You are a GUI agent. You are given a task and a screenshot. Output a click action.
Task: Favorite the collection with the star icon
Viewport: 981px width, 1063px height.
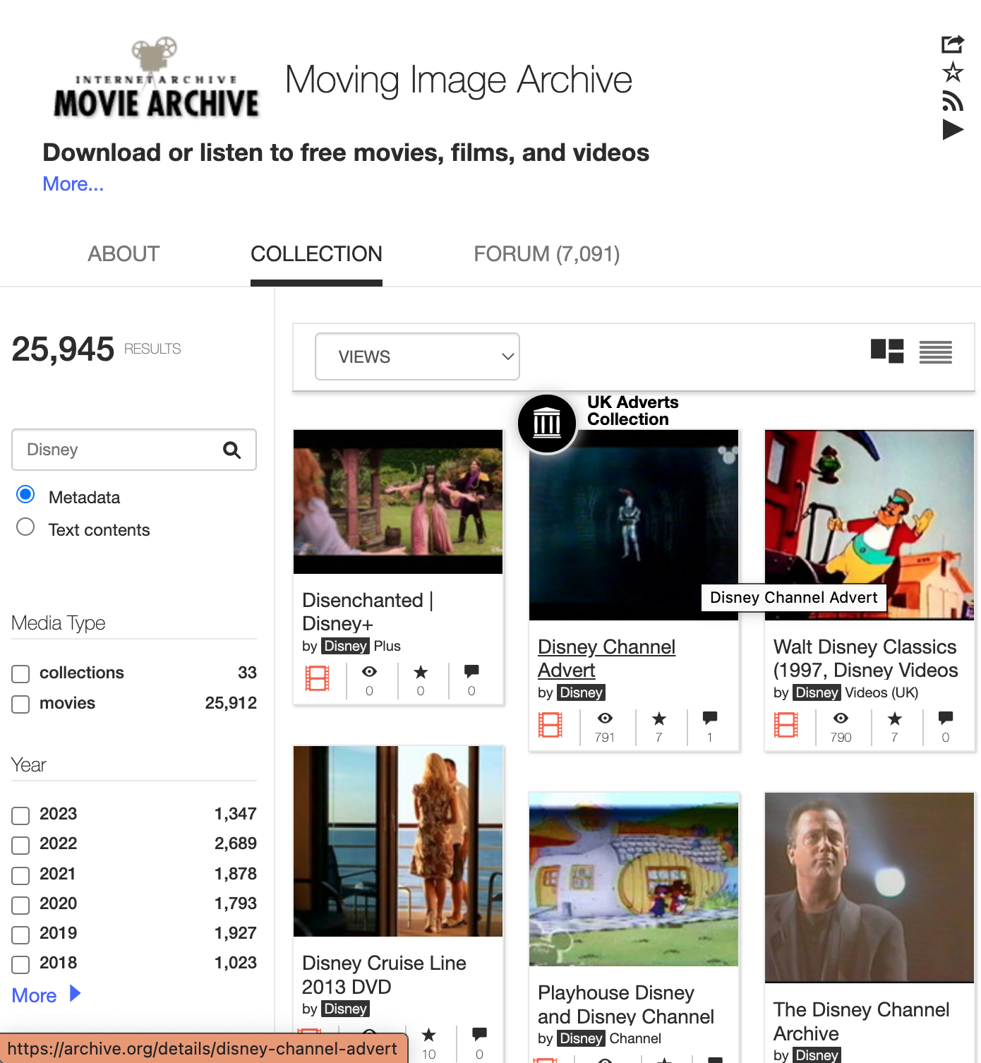[953, 72]
